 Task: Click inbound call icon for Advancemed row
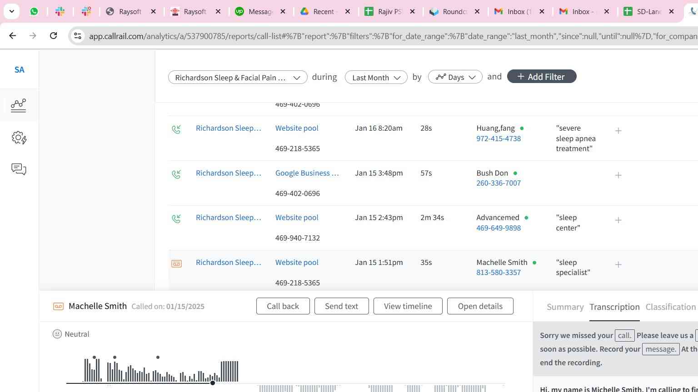(x=176, y=219)
